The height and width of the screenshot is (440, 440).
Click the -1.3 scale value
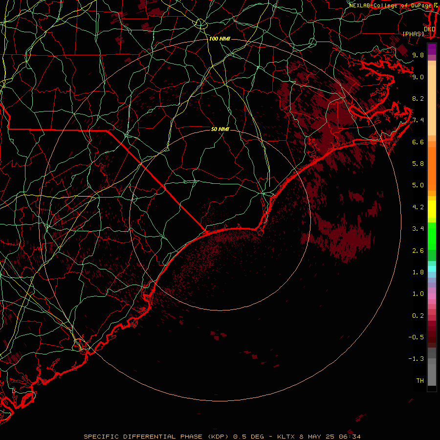pos(416,359)
